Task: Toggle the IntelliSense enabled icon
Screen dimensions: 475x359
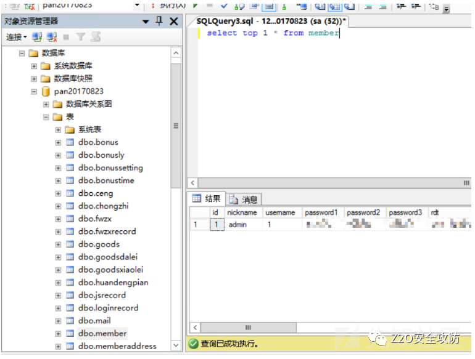Action: (x=269, y=6)
